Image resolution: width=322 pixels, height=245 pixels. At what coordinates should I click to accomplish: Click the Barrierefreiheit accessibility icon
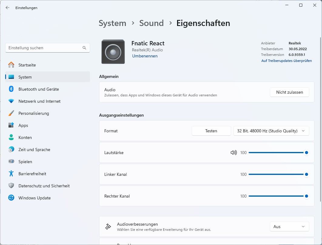click(x=11, y=174)
